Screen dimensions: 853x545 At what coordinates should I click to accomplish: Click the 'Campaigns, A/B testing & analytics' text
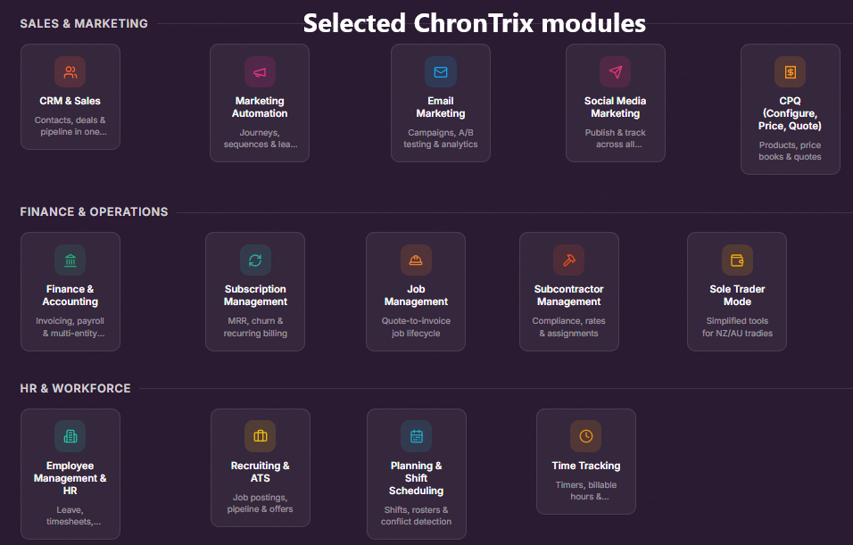[441, 138]
